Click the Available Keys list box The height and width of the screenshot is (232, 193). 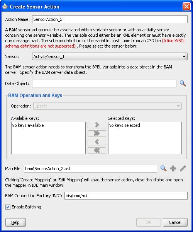click(x=48, y=138)
